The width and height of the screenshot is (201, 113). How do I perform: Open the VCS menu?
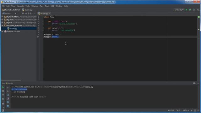[x=52, y=6]
